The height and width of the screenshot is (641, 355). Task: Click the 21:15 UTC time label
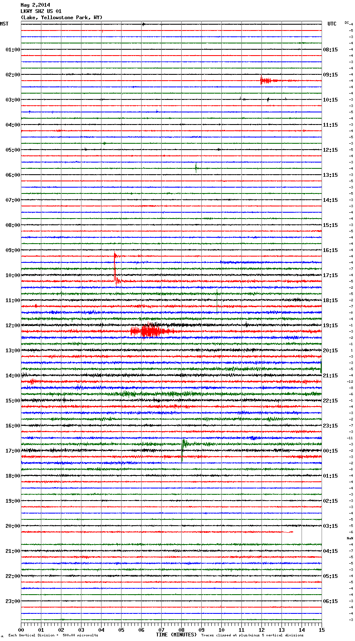click(x=330, y=376)
